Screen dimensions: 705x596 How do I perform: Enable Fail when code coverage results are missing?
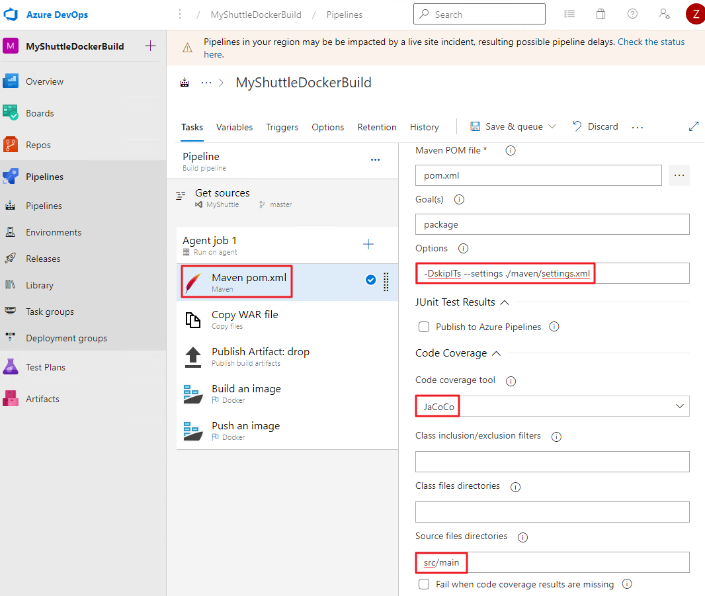click(423, 584)
